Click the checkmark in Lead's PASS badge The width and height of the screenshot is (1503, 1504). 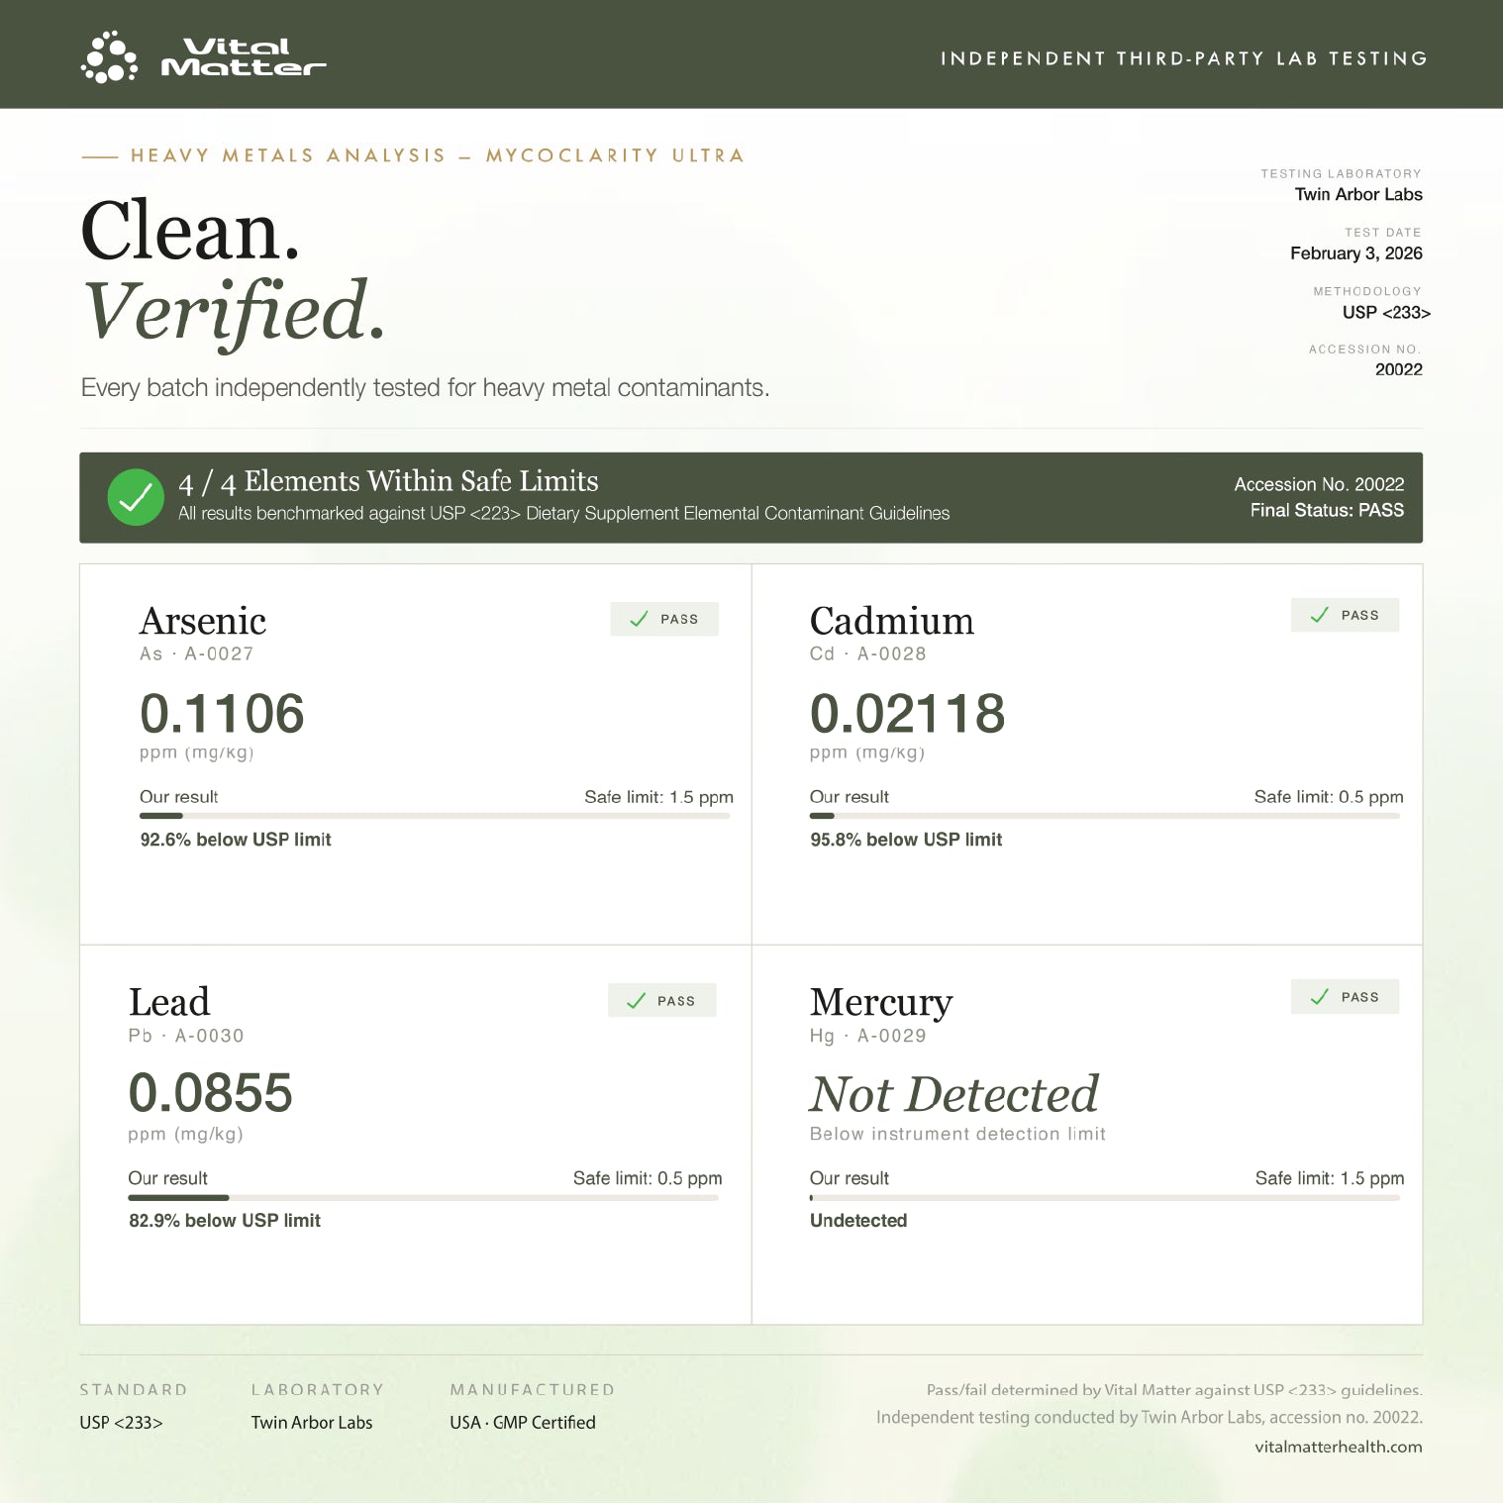(636, 1001)
